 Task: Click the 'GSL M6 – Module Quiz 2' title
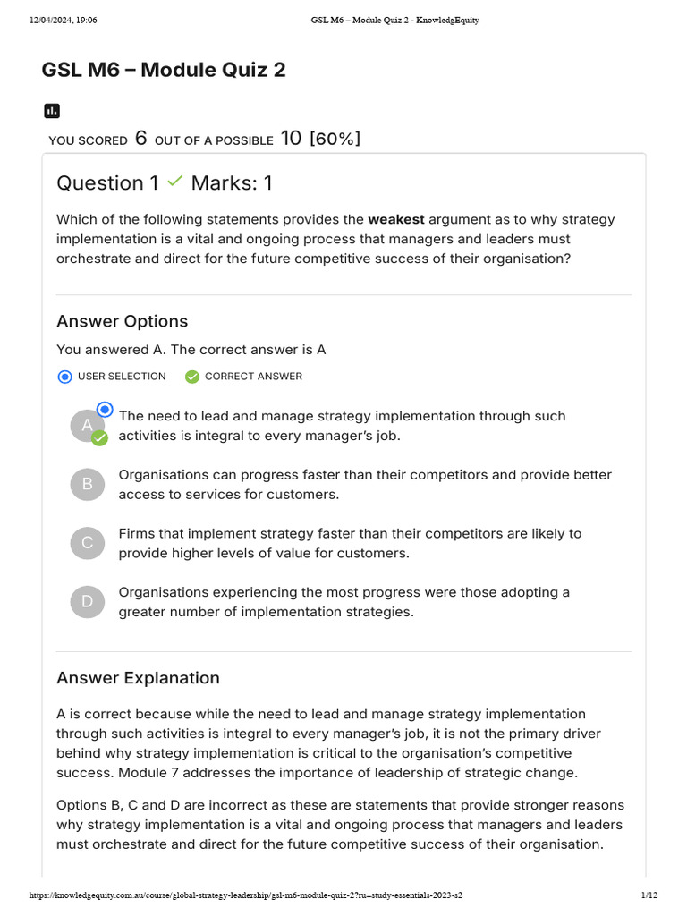pos(164,70)
